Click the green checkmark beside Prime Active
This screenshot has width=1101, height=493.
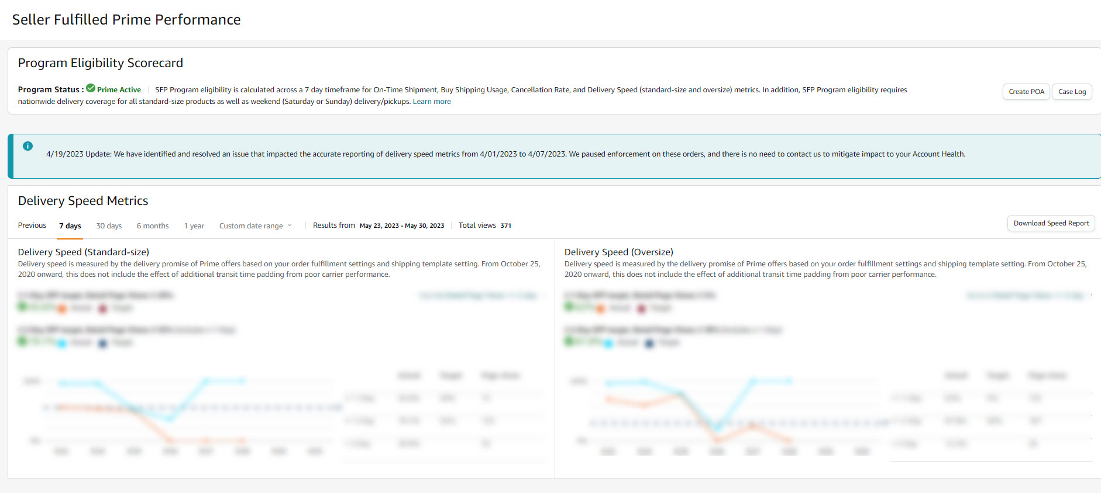coord(91,88)
